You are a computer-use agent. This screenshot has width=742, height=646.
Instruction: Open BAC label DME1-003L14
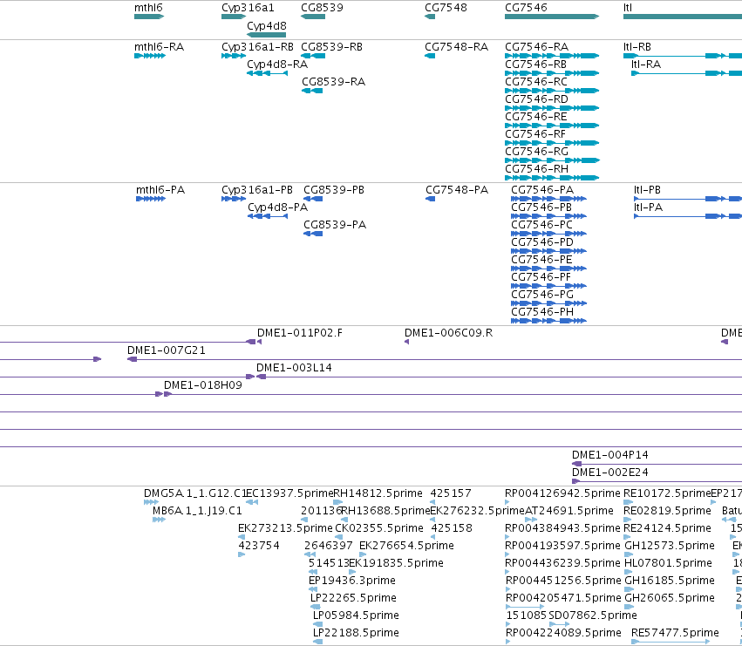(x=294, y=368)
